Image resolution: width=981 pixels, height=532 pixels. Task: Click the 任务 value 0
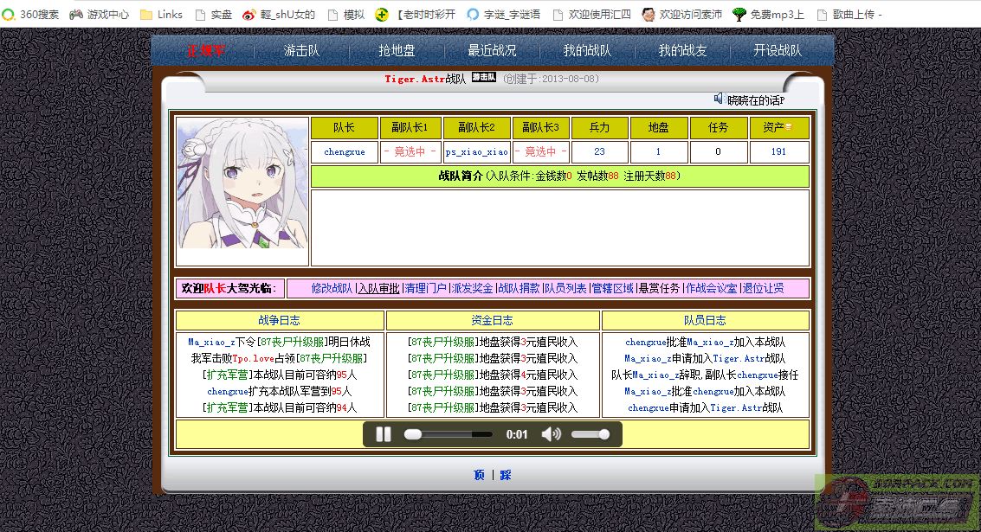(x=719, y=151)
